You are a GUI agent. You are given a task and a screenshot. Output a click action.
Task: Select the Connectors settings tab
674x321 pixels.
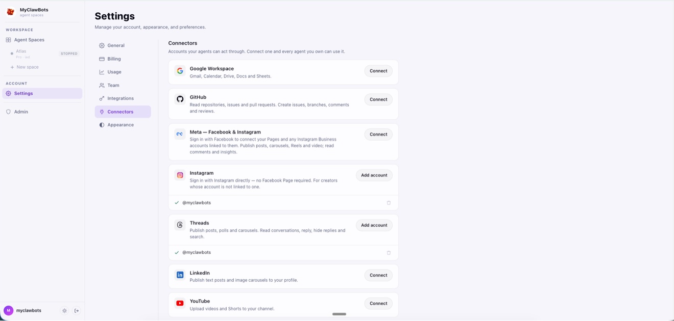click(123, 112)
